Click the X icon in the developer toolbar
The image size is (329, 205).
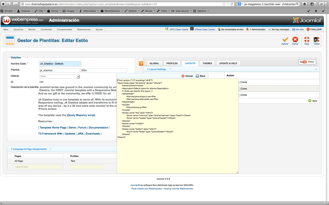[x=316, y=11]
